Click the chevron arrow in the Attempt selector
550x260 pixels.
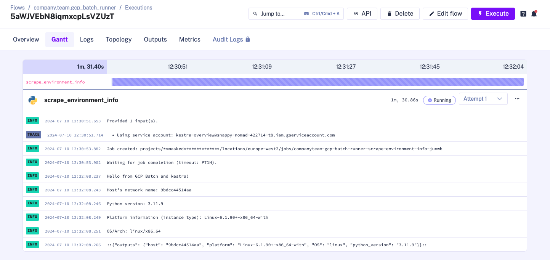coord(500,99)
